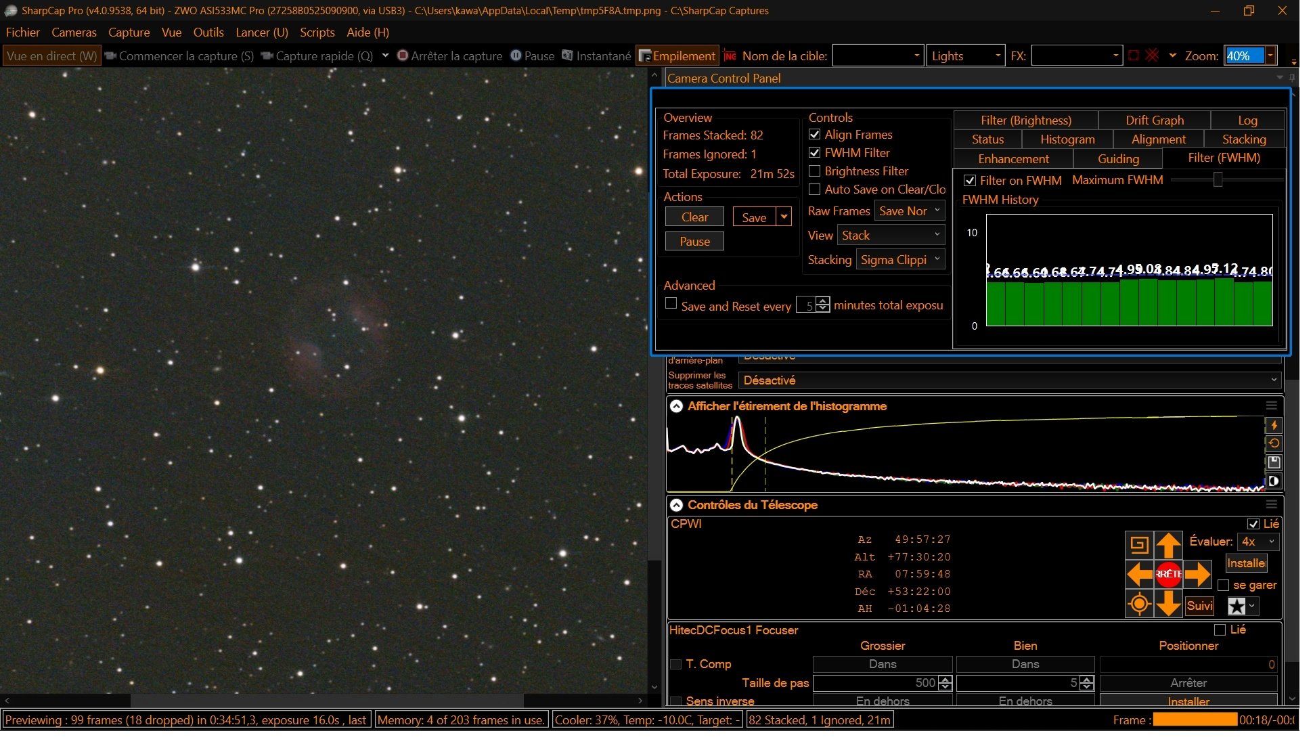
Task: Adjust the Maximum FWHM slider
Action: point(1218,180)
